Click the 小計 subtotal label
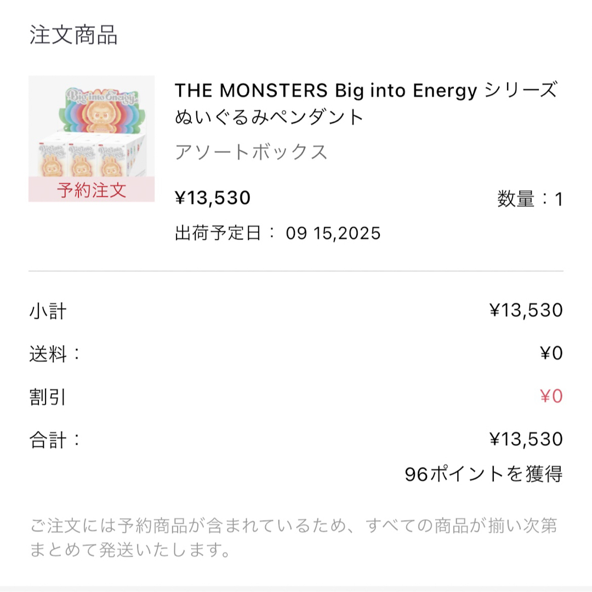 click(x=48, y=311)
